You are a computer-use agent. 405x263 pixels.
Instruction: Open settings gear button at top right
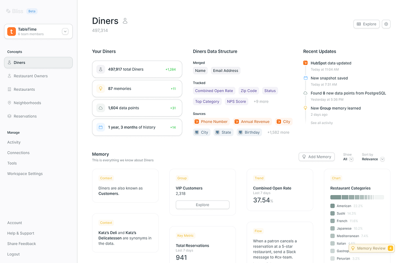386,24
